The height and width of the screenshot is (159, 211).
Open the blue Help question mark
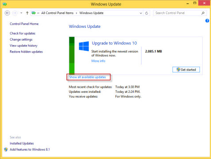207,21
